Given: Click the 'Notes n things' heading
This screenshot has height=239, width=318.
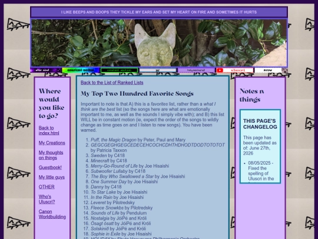Looking at the screenshot, I should 251,95.
